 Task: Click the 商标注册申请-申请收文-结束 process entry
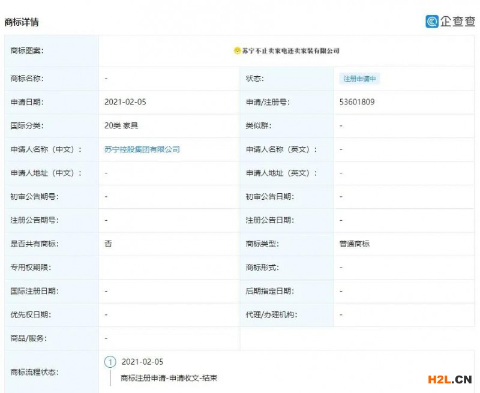click(x=169, y=378)
